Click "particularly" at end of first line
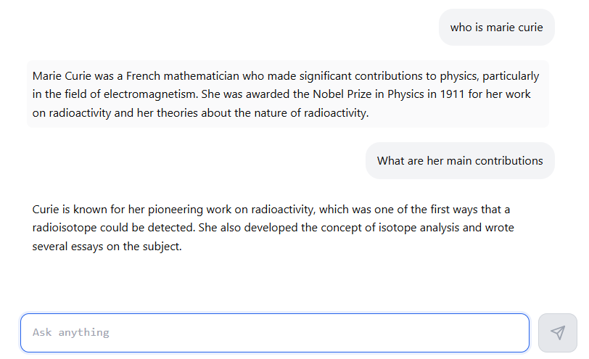The image size is (589, 359). pos(511,76)
